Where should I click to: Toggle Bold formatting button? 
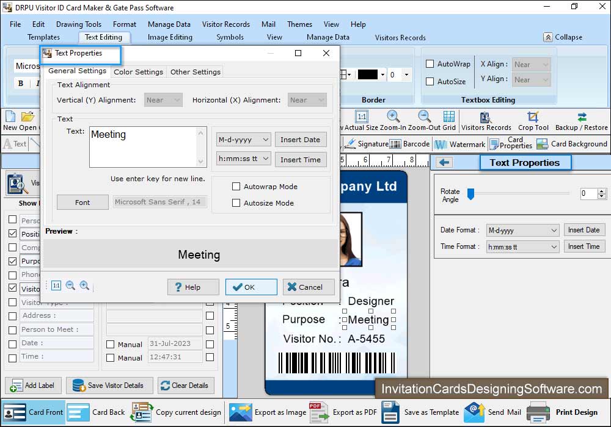pyautogui.click(x=21, y=83)
